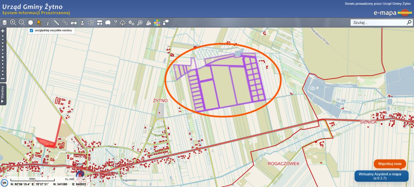Toggle 'uwzględniaj wszystkie warstwy' checkbox

(x=31, y=30)
